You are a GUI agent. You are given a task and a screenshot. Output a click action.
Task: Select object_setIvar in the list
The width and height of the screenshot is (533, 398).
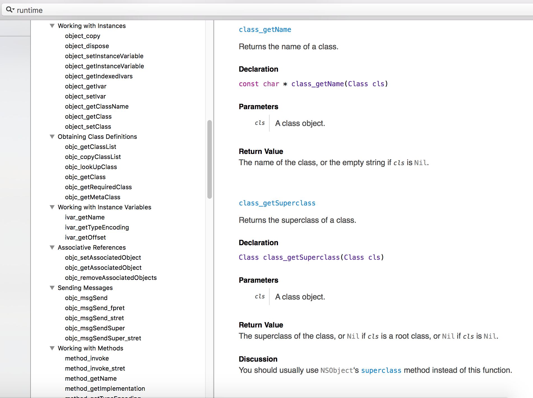click(85, 97)
